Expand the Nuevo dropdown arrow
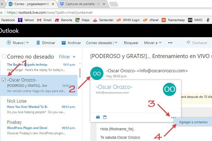212x141 pixels. [x=27, y=43]
